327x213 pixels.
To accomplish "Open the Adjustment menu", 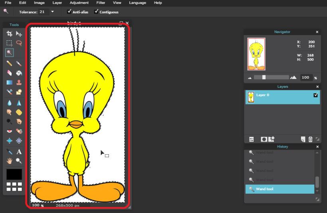I will (79, 3).
